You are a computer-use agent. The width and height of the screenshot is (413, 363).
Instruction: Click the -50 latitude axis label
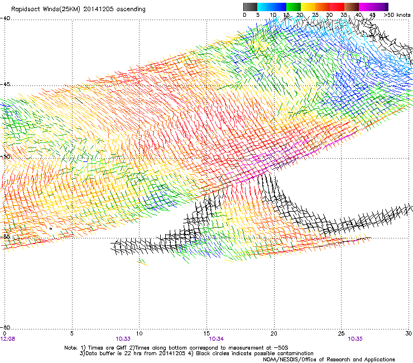pos(5,157)
